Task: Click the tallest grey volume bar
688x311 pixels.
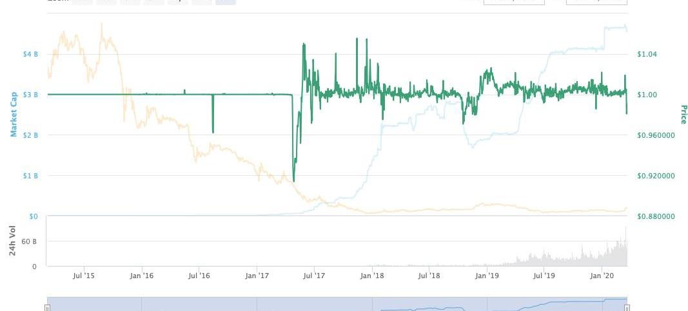Action: tap(625, 246)
